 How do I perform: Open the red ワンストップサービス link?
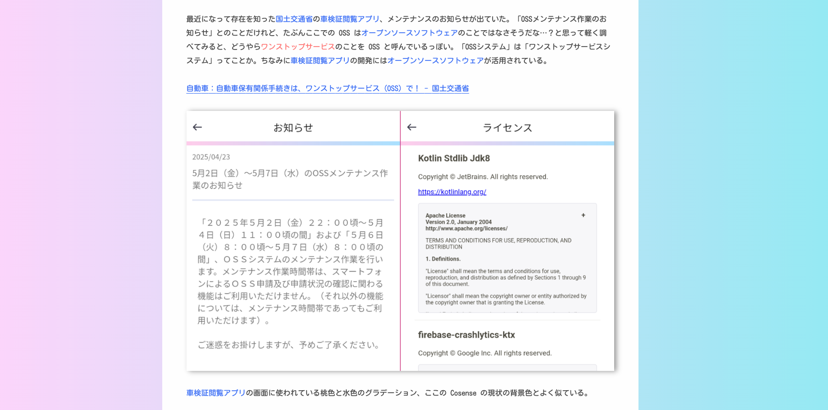coord(298,47)
